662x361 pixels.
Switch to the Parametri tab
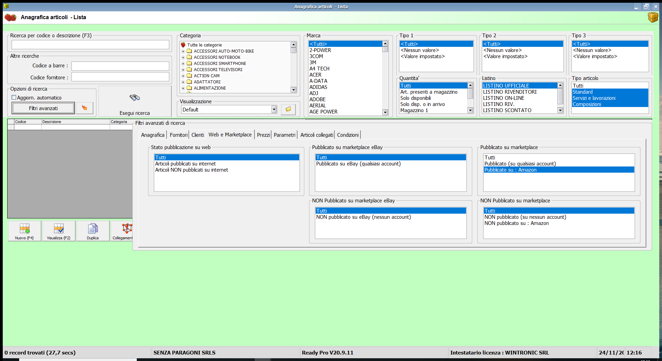click(x=284, y=135)
